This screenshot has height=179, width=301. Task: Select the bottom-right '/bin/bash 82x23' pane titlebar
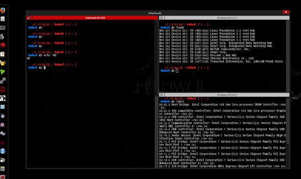(x=227, y=95)
